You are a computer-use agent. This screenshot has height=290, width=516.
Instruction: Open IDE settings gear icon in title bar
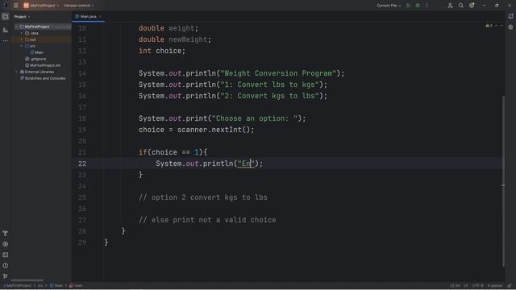pyautogui.click(x=472, y=6)
